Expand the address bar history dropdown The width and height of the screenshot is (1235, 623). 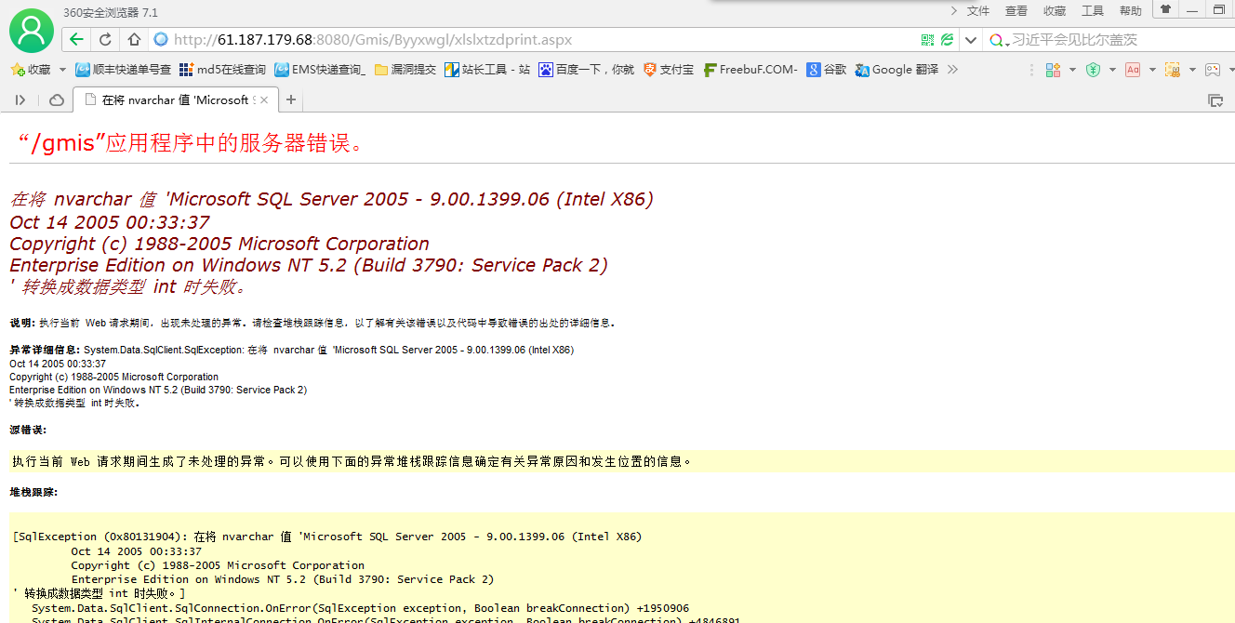pos(971,40)
